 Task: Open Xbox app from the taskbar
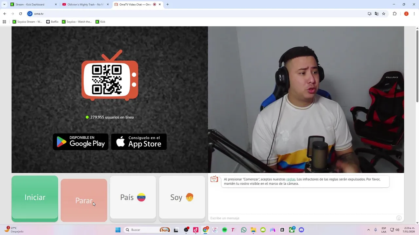pos(292,230)
